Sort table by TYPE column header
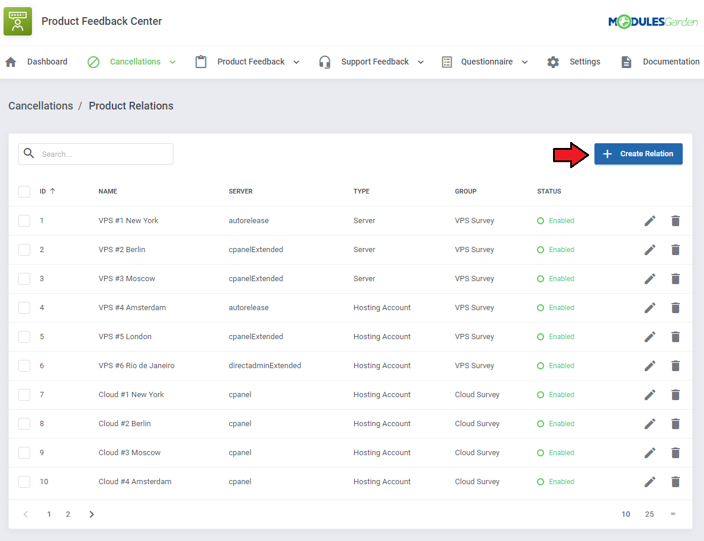Image resolution: width=704 pixels, height=541 pixels. (361, 191)
